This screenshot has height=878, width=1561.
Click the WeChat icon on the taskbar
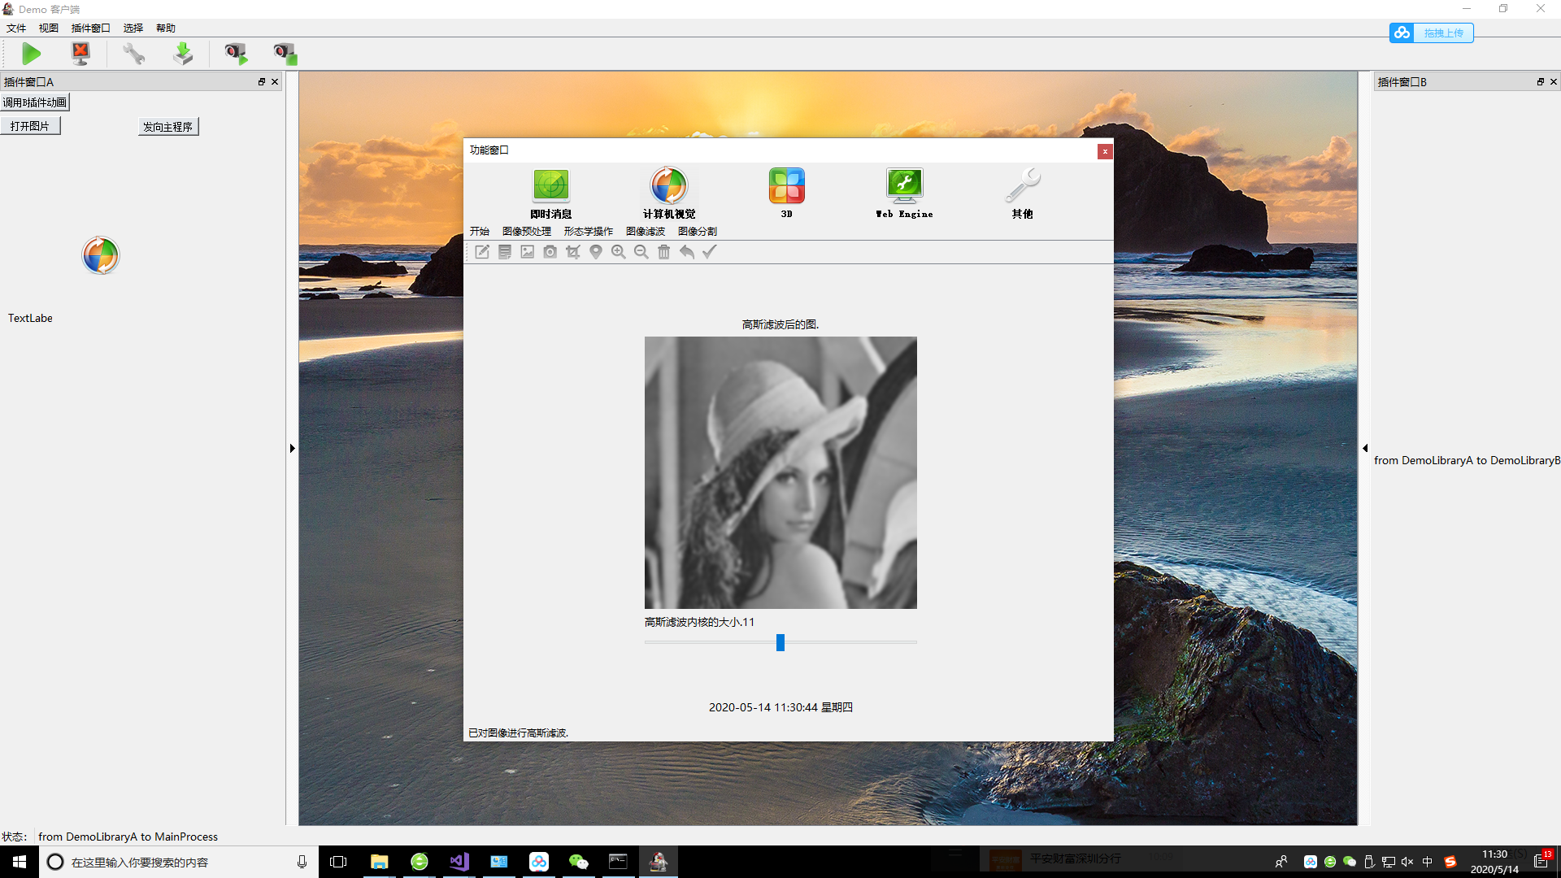pyautogui.click(x=578, y=862)
